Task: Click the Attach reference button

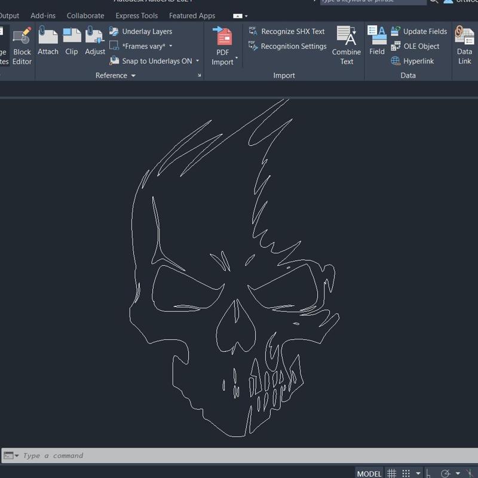Action: point(48,41)
